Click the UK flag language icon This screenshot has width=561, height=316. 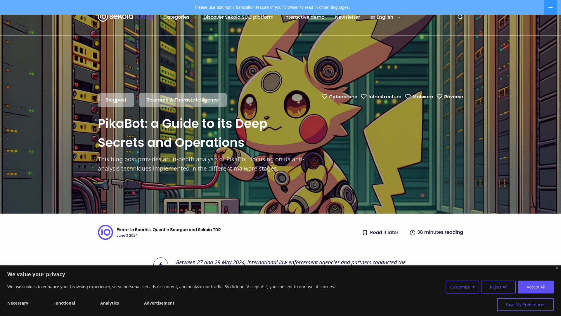(373, 18)
